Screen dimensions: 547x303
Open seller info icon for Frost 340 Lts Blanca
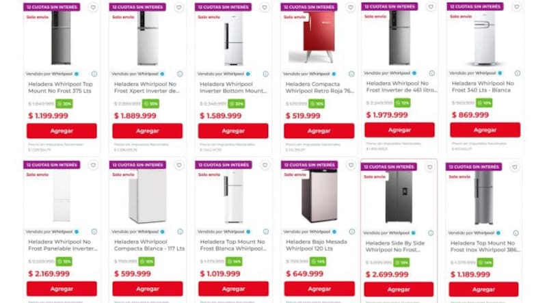click(518, 73)
